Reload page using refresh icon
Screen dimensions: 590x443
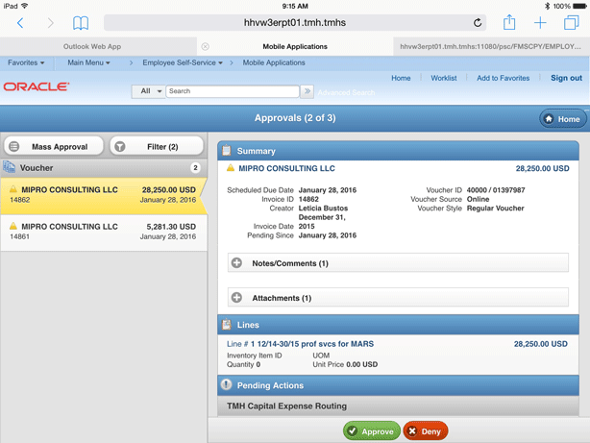[x=478, y=23]
